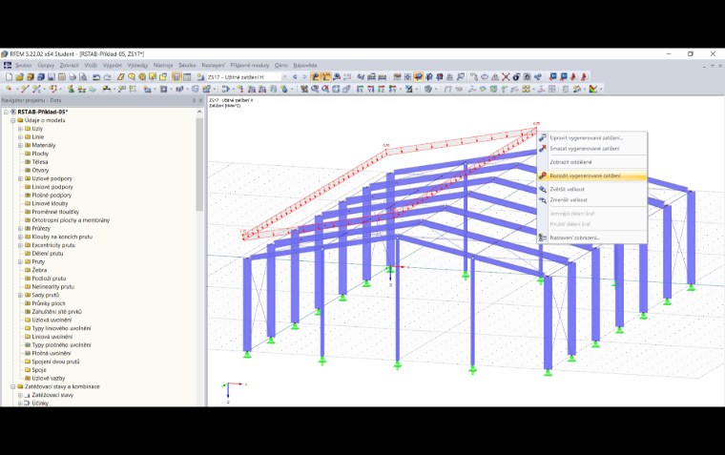The width and height of the screenshot is (725, 455).
Task: Click the new node icon in second toolbar
Action: coord(9,89)
